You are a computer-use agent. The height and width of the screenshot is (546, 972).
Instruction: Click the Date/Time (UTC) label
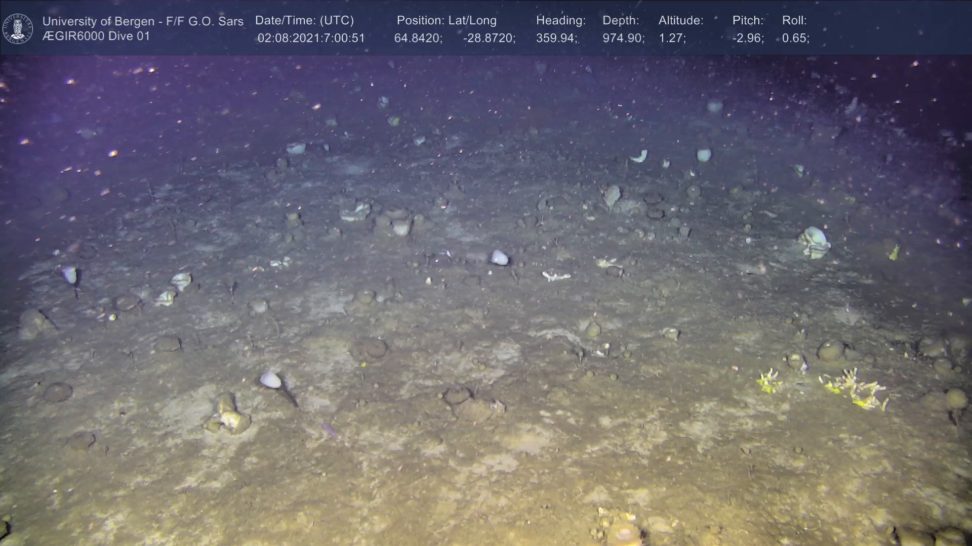pos(304,21)
